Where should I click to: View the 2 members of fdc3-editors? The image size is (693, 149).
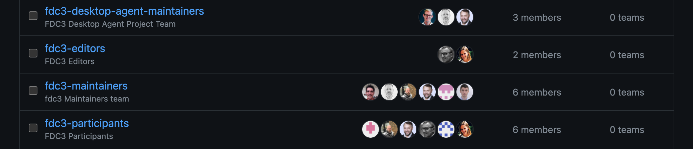tap(537, 55)
